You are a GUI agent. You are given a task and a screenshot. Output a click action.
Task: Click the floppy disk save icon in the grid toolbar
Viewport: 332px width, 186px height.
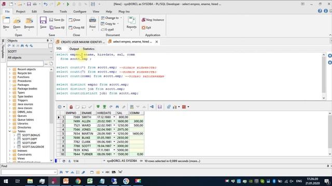[160, 107]
